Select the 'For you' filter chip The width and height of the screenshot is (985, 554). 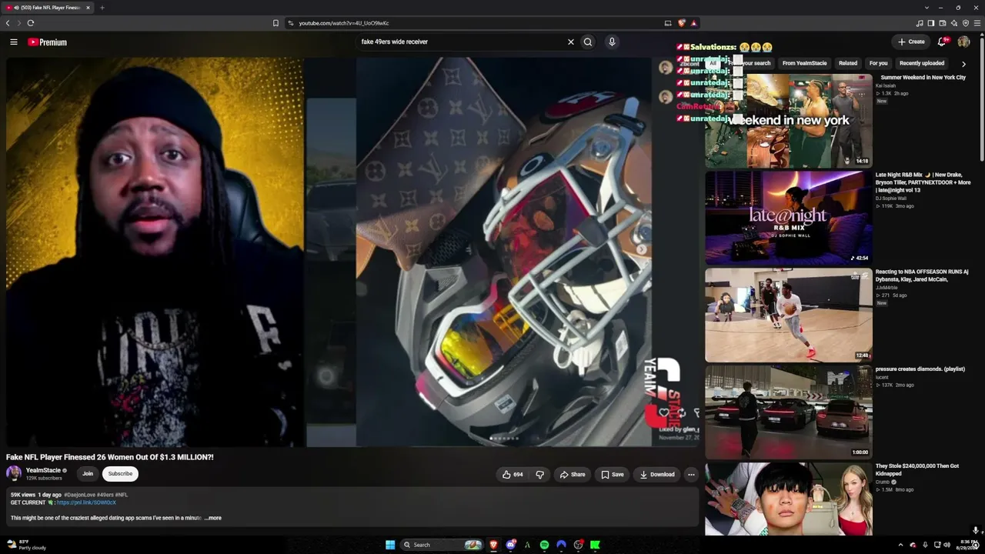click(x=878, y=63)
